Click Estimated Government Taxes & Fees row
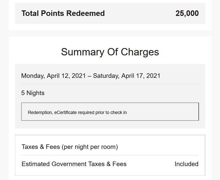Image resolution: width=220 pixels, height=180 pixels. click(110, 164)
